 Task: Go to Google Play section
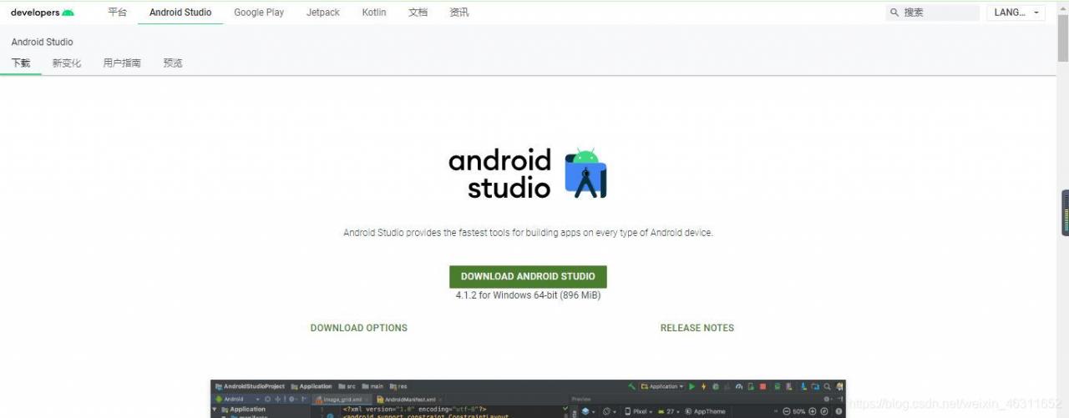point(259,13)
